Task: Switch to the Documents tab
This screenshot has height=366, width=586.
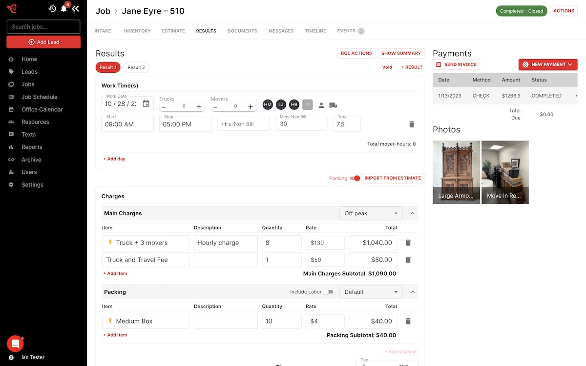Action: 242,31
